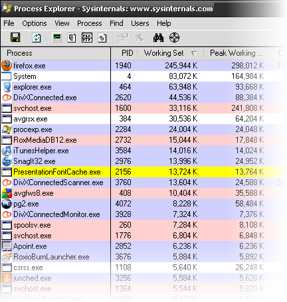
Task: Click the Properties toolbar icon
Action: [x=123, y=38]
